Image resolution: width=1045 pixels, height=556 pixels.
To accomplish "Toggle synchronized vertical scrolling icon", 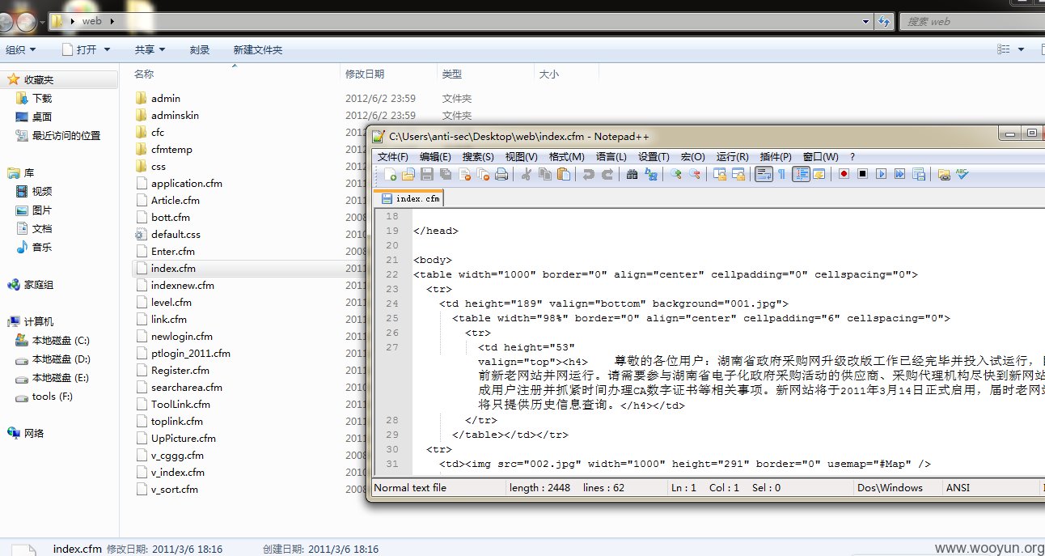I will coord(720,174).
